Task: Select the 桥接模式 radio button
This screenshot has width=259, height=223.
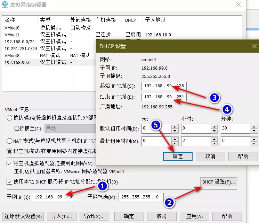Action: pos(9,118)
